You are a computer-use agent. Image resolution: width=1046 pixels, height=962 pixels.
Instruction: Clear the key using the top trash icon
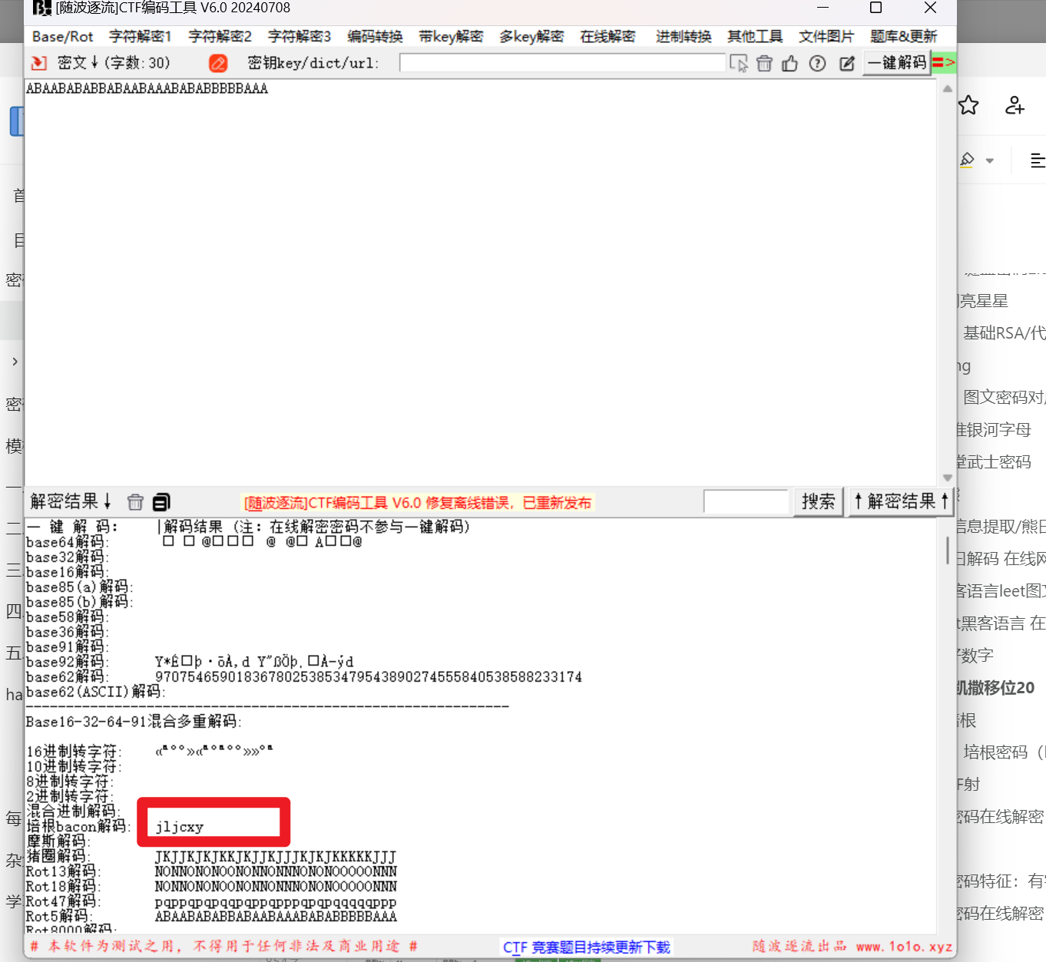click(764, 63)
